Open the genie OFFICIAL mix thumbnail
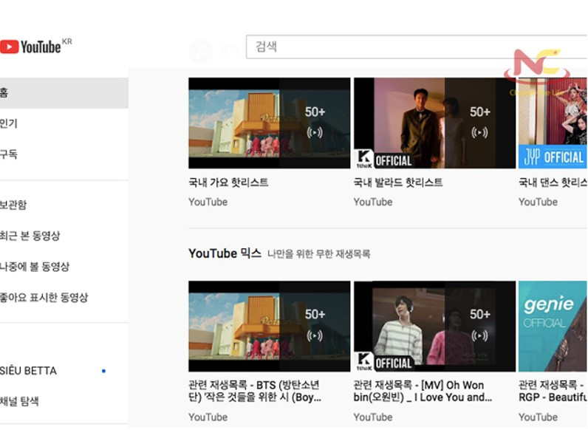 click(x=553, y=326)
